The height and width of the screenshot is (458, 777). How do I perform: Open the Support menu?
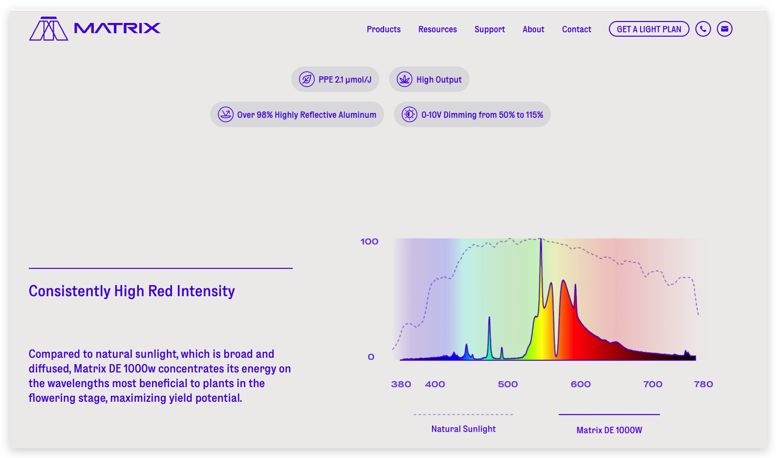coord(490,29)
